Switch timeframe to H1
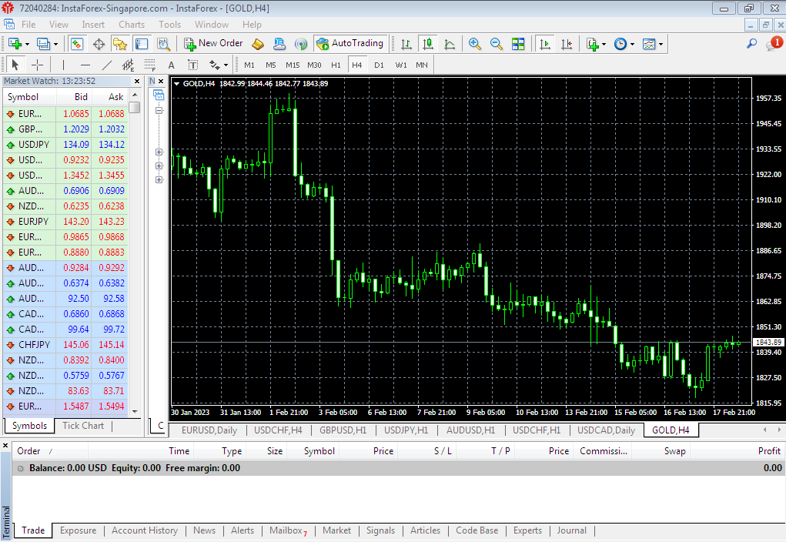The image size is (786, 542). click(336, 65)
